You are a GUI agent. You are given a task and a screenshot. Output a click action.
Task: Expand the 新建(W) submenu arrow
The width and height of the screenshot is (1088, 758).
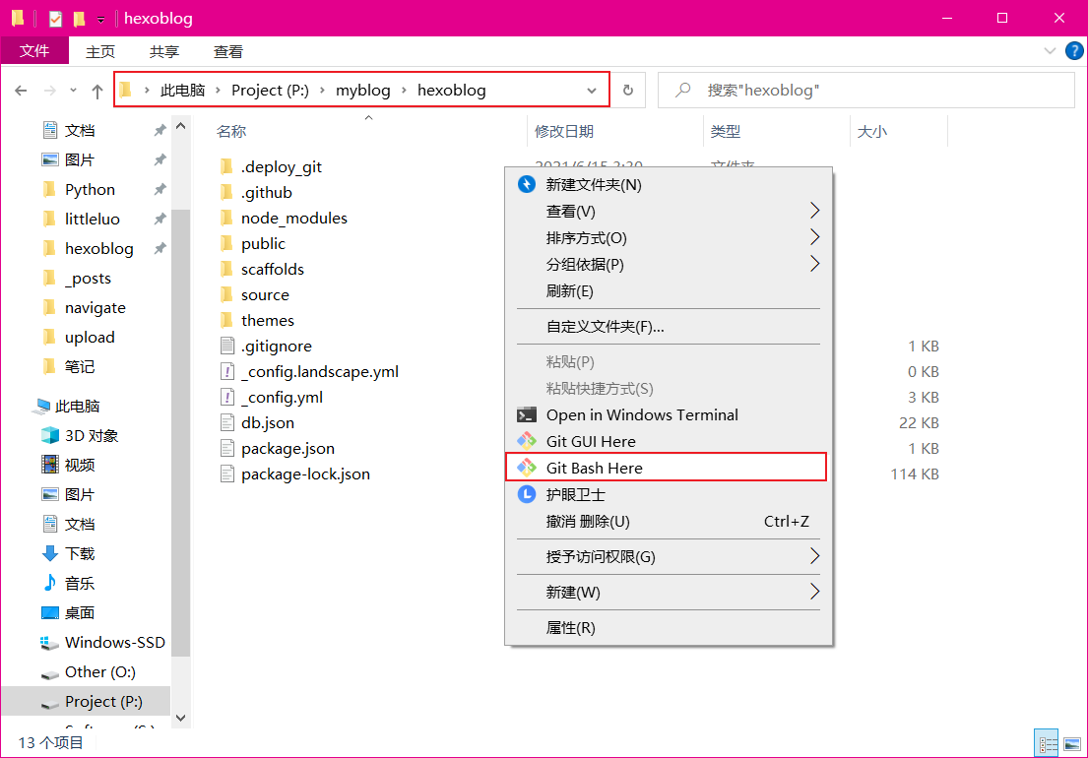tap(814, 592)
